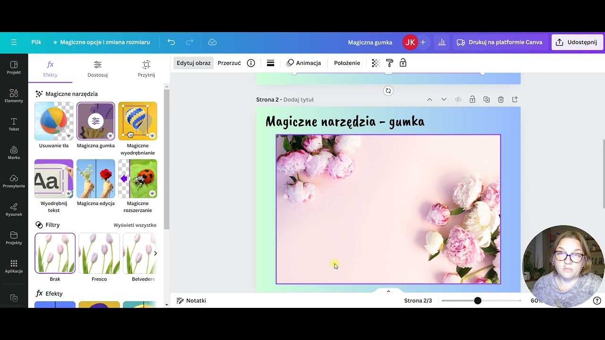
Task: Click Dodaj tytuł page title field
Action: click(x=298, y=100)
